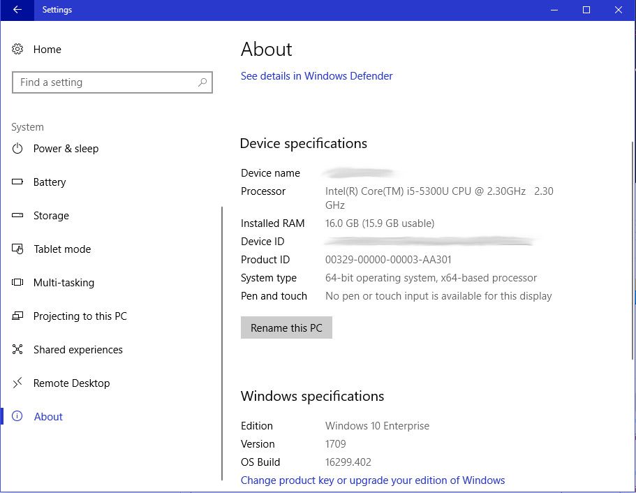Image resolution: width=636 pixels, height=493 pixels.
Task: Click the Power & sleep icon
Action: coord(17,149)
